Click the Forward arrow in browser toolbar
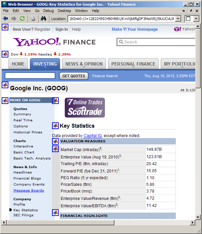Screen dimensions: 202x234 pyautogui.click(x=14, y=19)
